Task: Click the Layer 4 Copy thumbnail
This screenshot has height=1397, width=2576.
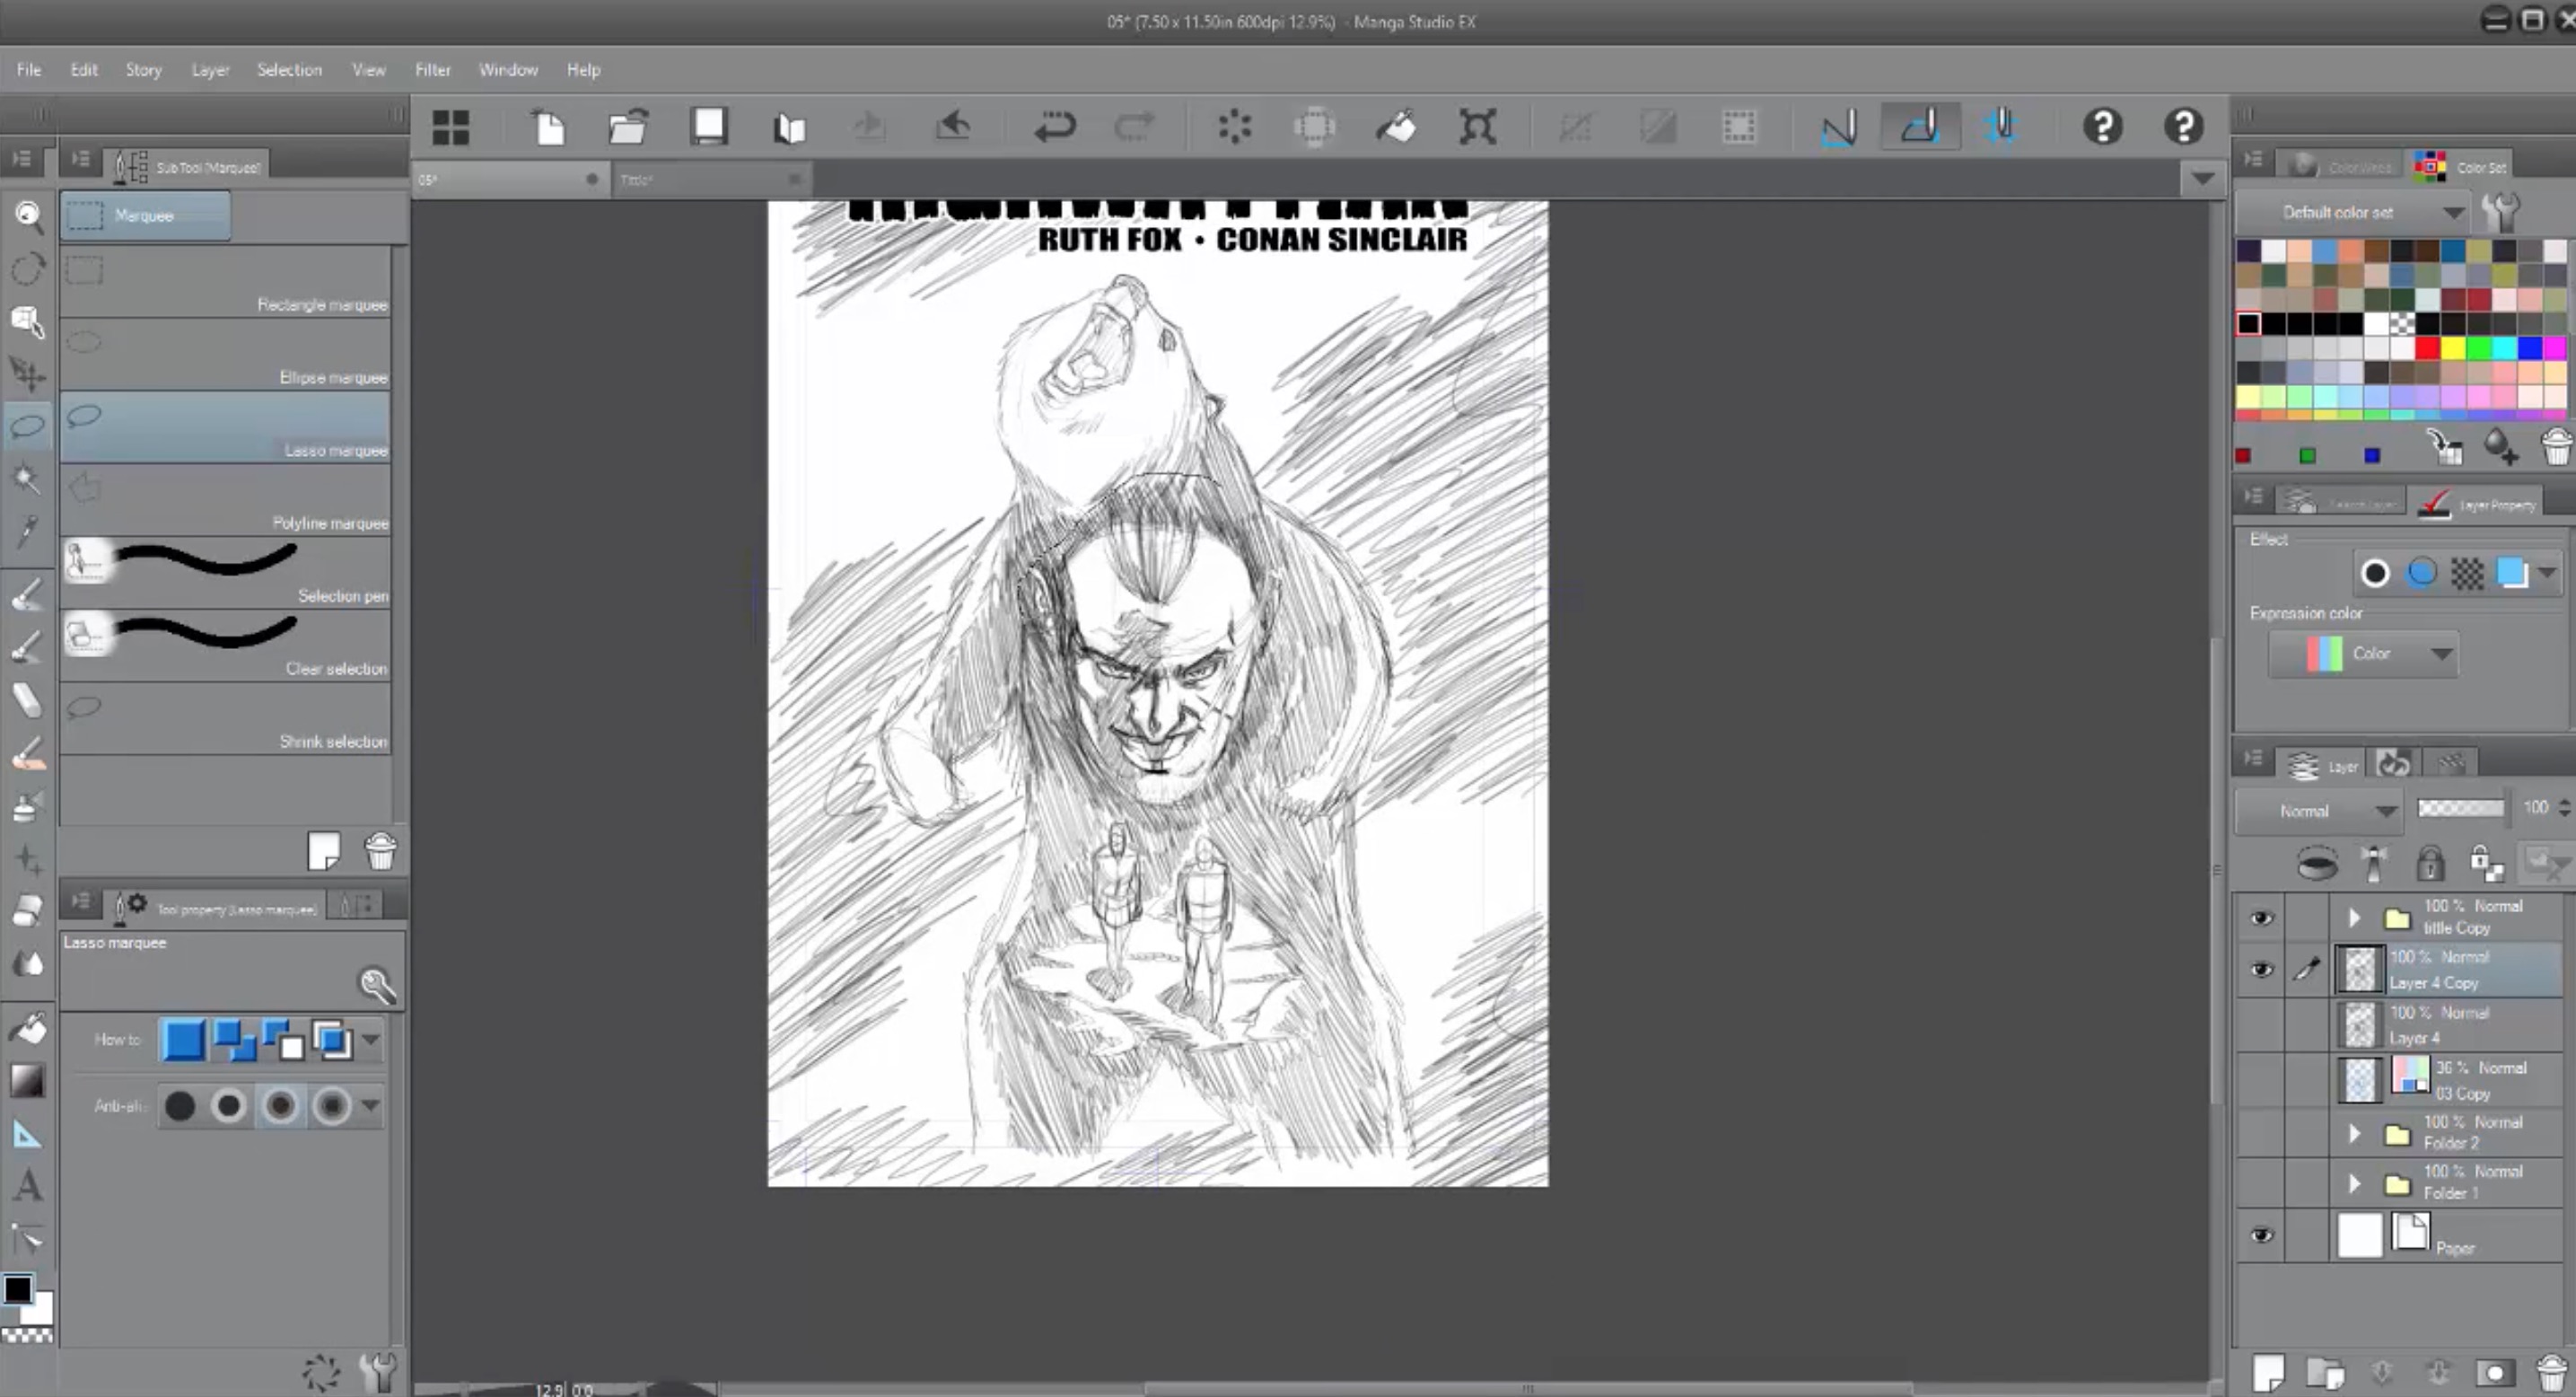Action: (2360, 969)
